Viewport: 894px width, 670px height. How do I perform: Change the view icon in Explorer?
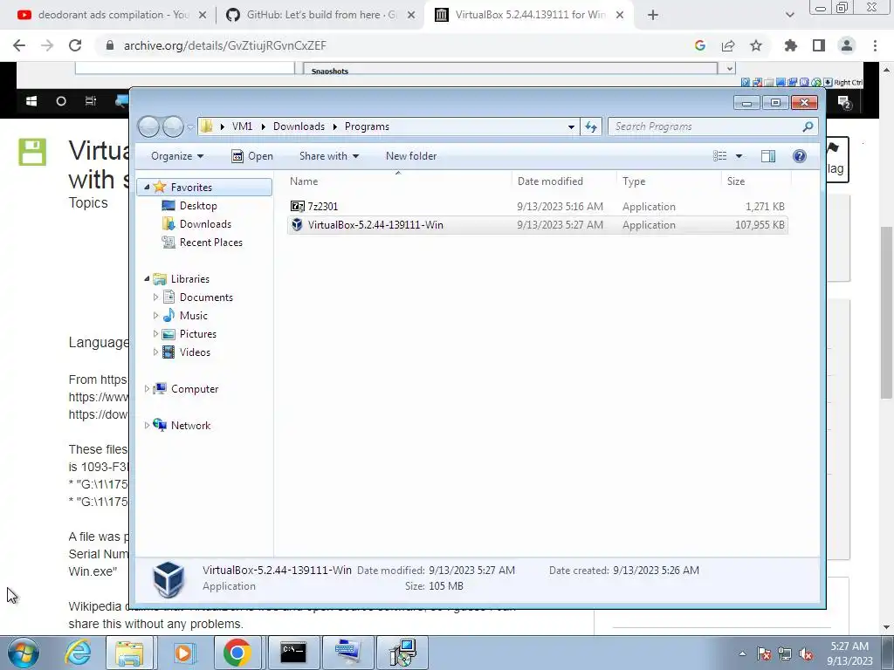[720, 156]
